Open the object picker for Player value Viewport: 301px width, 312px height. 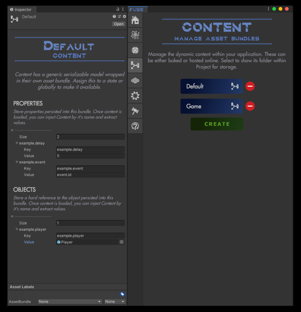[x=122, y=242]
